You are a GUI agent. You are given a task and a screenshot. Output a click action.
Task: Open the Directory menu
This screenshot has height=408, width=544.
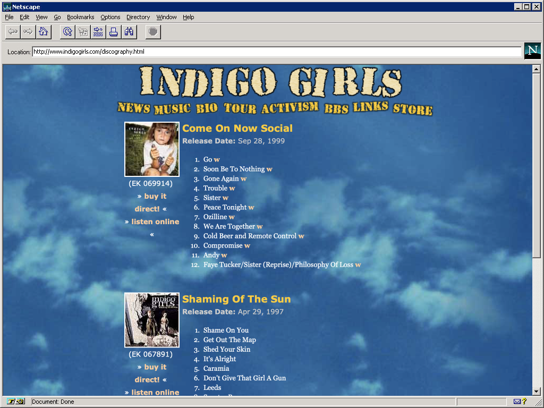coord(138,17)
